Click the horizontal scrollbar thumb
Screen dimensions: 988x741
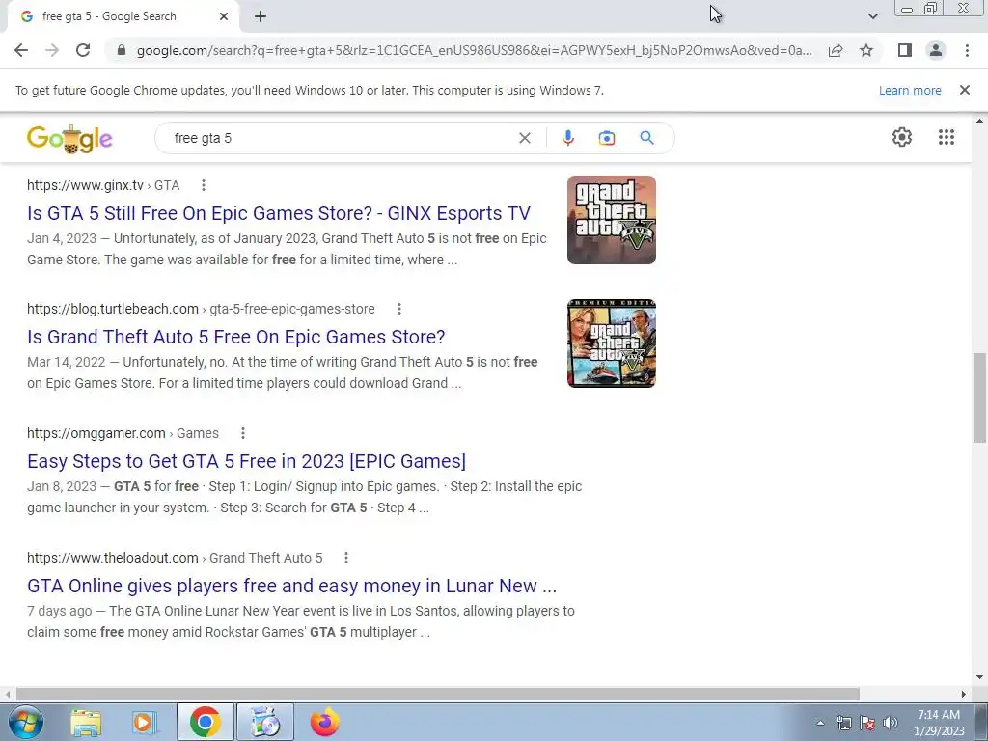click(x=437, y=694)
